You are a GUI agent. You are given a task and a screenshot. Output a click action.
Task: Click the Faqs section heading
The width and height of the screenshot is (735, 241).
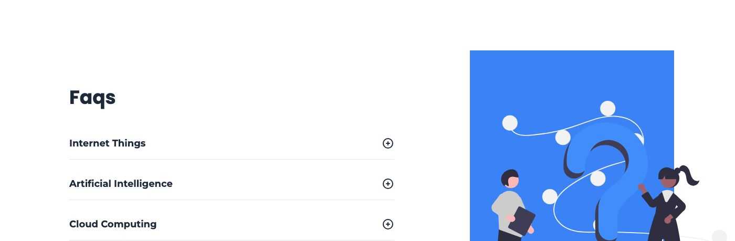coord(92,98)
